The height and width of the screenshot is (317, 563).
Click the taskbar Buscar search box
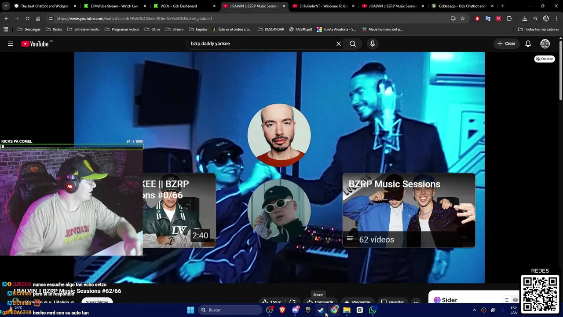coord(230,310)
